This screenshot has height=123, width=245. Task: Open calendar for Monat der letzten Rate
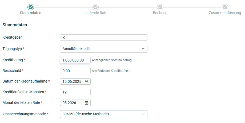tap(86, 103)
